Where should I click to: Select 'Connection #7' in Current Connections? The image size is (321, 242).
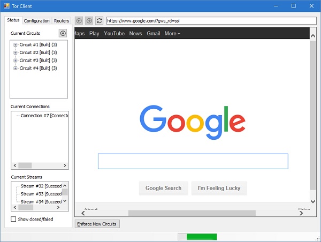point(44,116)
